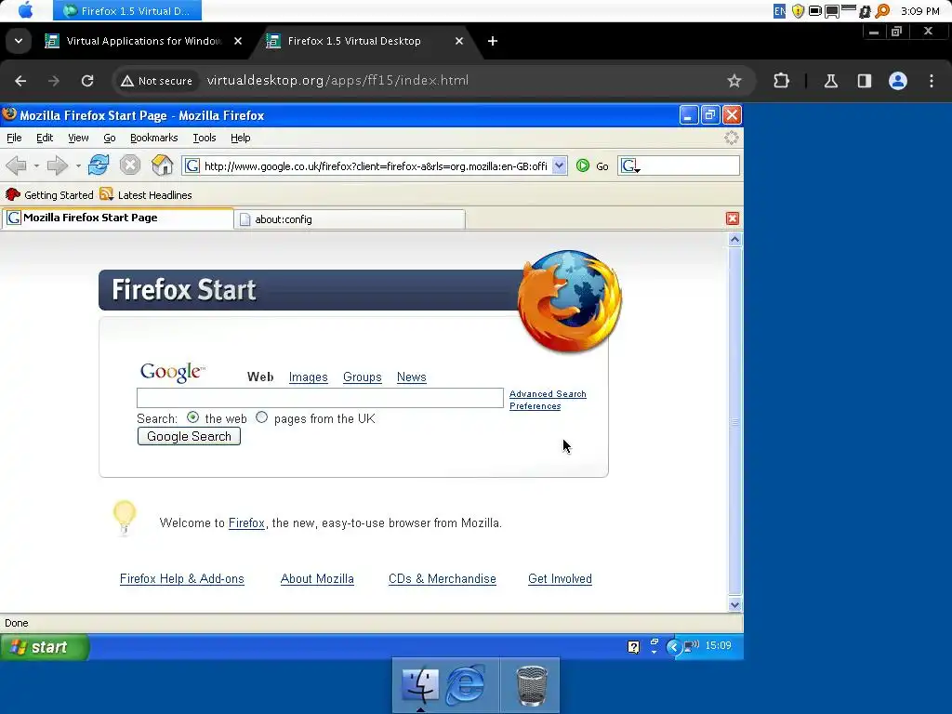This screenshot has width=952, height=714.
Task: Expand hidden tray icons arrow
Action: pos(673,647)
